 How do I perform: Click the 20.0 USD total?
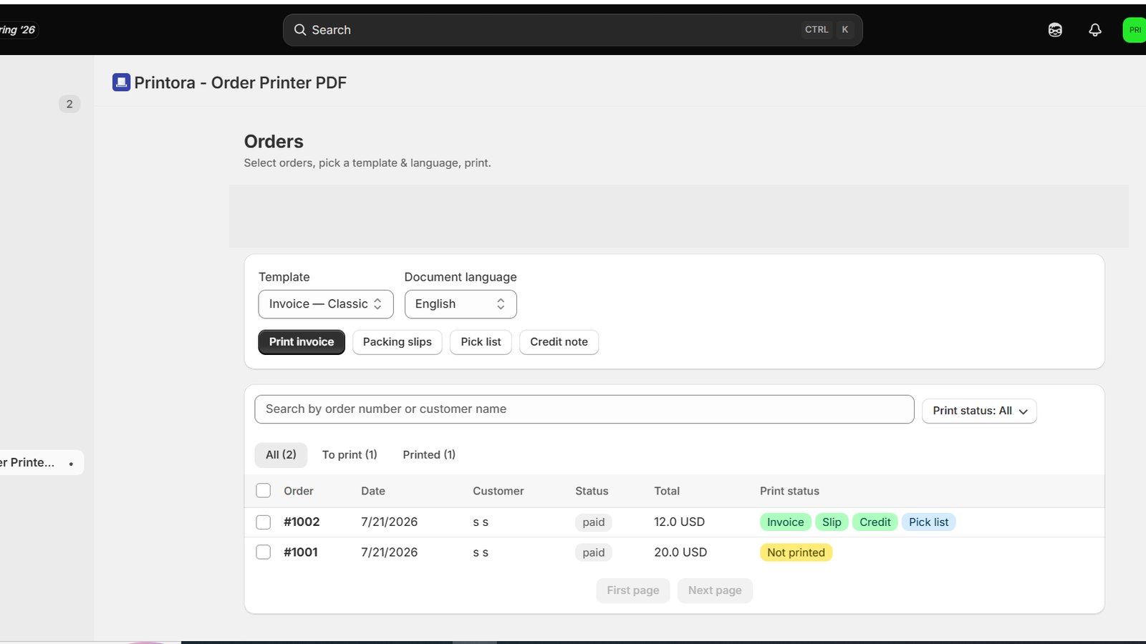[x=680, y=552]
